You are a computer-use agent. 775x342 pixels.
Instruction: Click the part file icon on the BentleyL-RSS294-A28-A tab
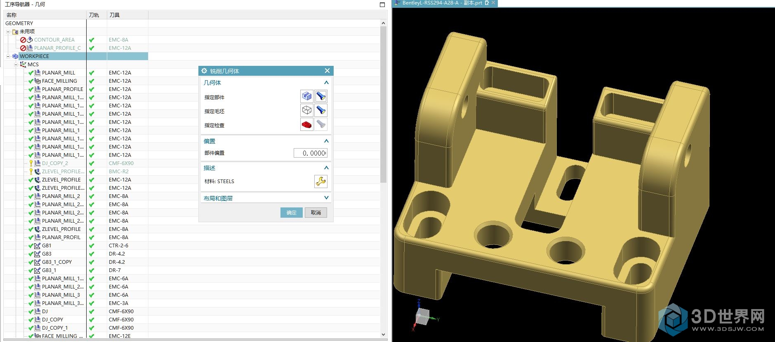tap(397, 3)
